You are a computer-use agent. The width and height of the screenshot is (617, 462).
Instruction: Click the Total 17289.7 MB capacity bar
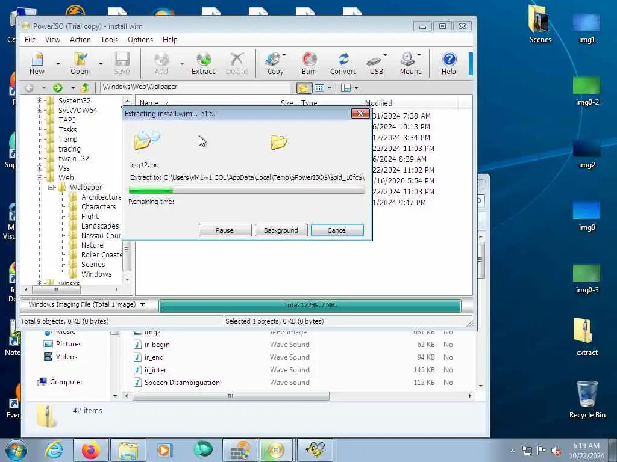pyautogui.click(x=310, y=305)
